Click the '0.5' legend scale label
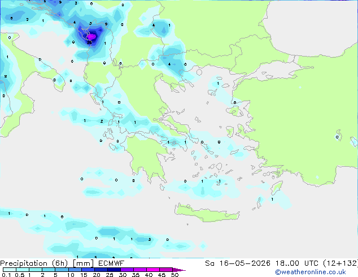Image resolution: width=358 pixels, height=277 pixels. coord(19,275)
